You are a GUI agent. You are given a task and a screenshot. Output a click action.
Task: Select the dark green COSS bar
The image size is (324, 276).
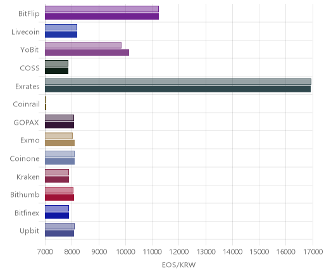56,71
